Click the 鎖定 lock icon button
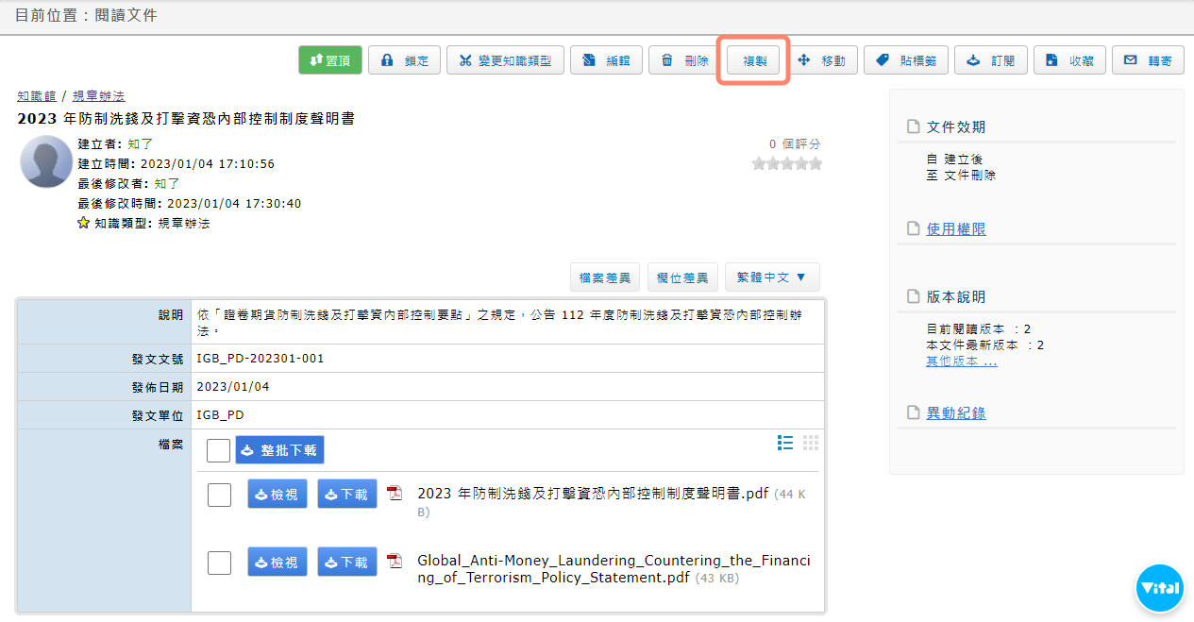Screen dimensions: 1194x622 click(x=403, y=60)
